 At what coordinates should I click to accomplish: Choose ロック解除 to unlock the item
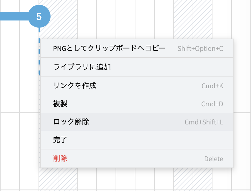pos(71,122)
